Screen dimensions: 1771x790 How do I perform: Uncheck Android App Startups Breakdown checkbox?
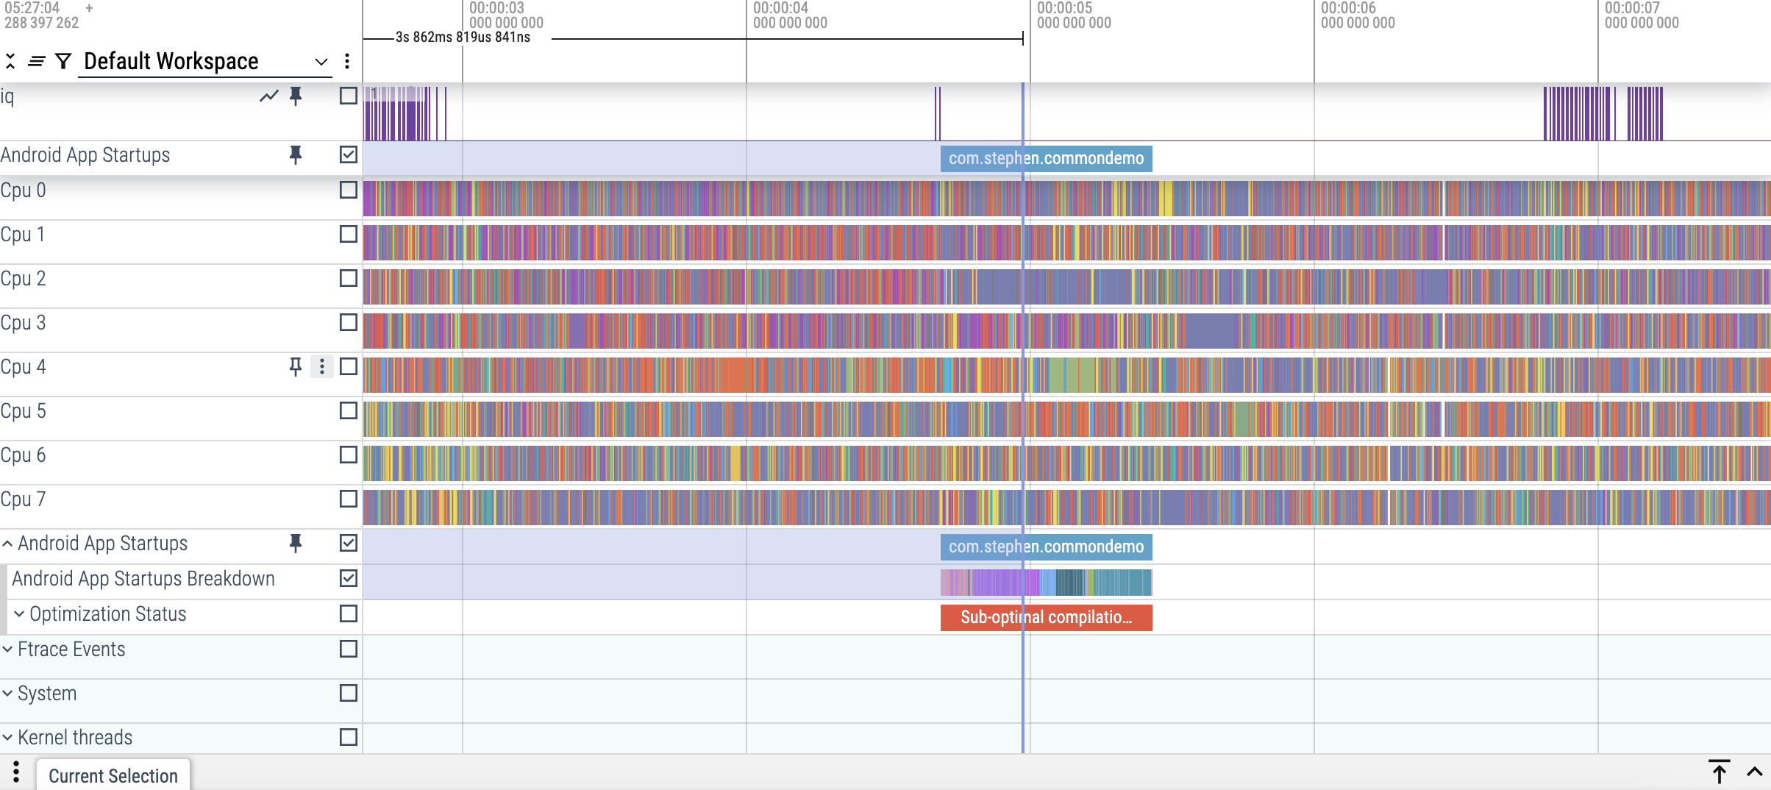[x=349, y=578]
